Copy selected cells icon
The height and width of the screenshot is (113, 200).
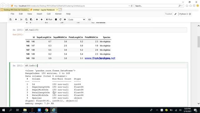(26, 19)
